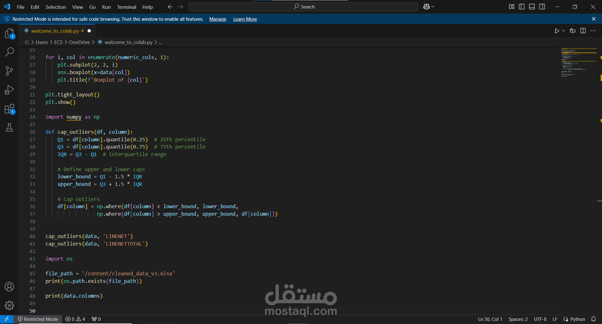Dismiss the Restricted Mode banner
The image size is (602, 324).
point(594,19)
